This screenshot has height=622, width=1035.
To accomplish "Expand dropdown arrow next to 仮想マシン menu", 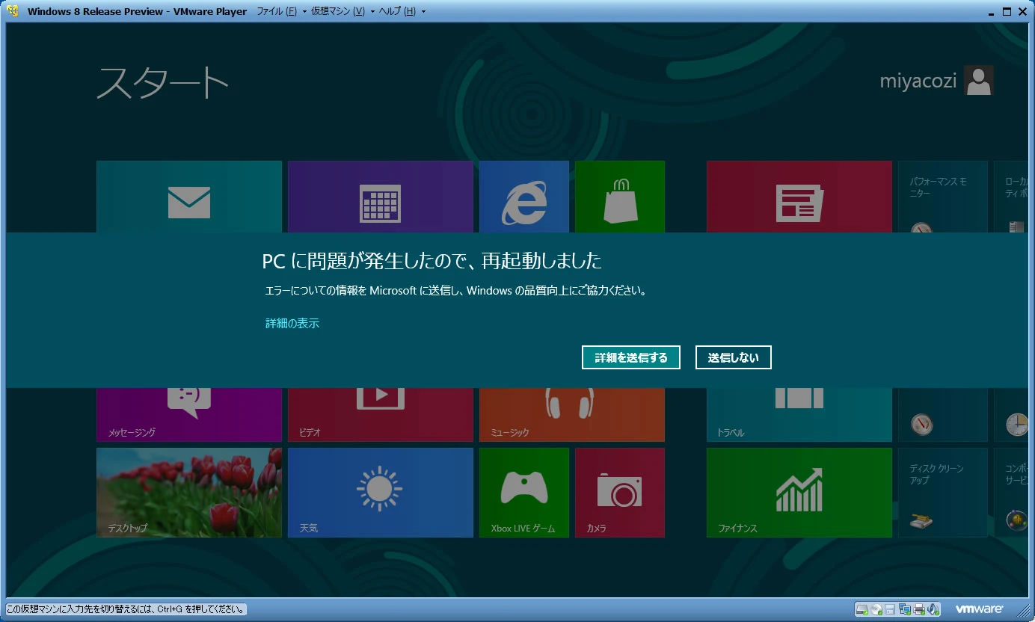I will [372, 12].
